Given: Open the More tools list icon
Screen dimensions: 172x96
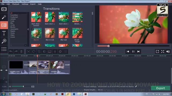Looking at the screenshot, I should (x=4, y=49).
